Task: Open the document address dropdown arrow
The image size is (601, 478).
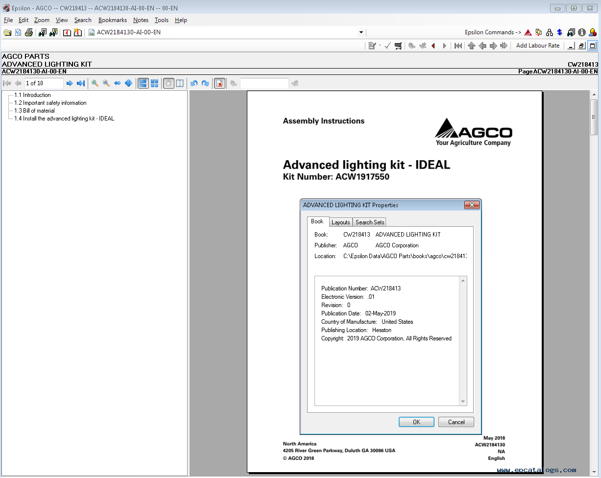Action: (x=361, y=32)
